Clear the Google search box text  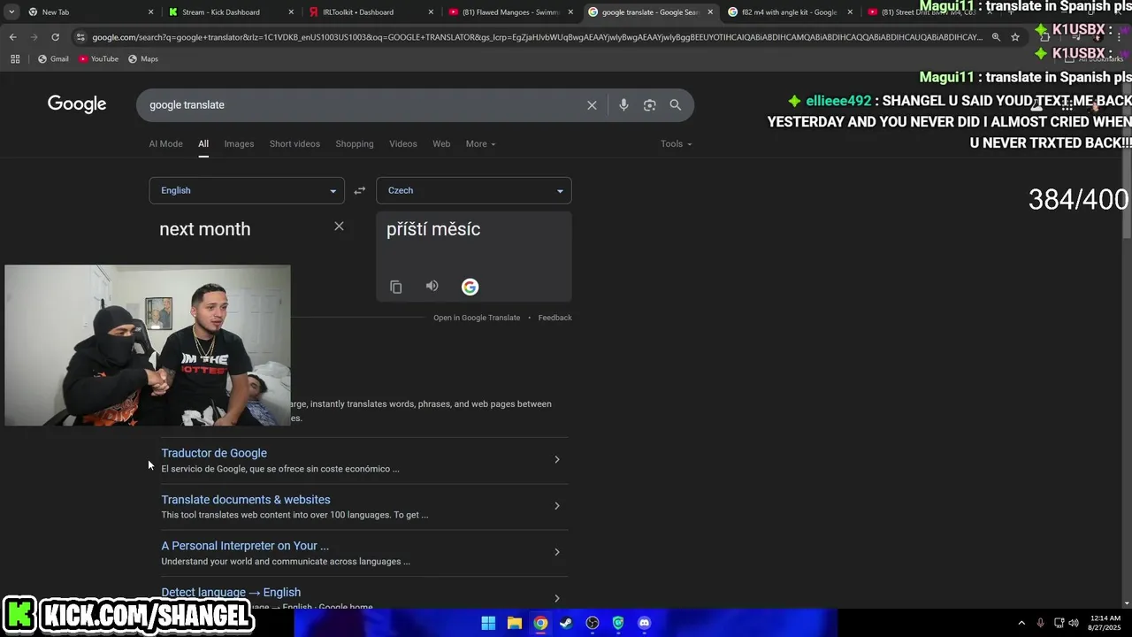pyautogui.click(x=592, y=105)
